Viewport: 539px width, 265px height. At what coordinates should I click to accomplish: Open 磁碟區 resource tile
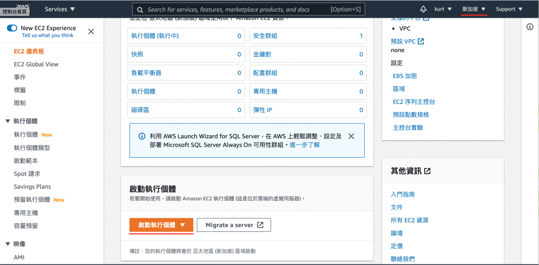186,110
